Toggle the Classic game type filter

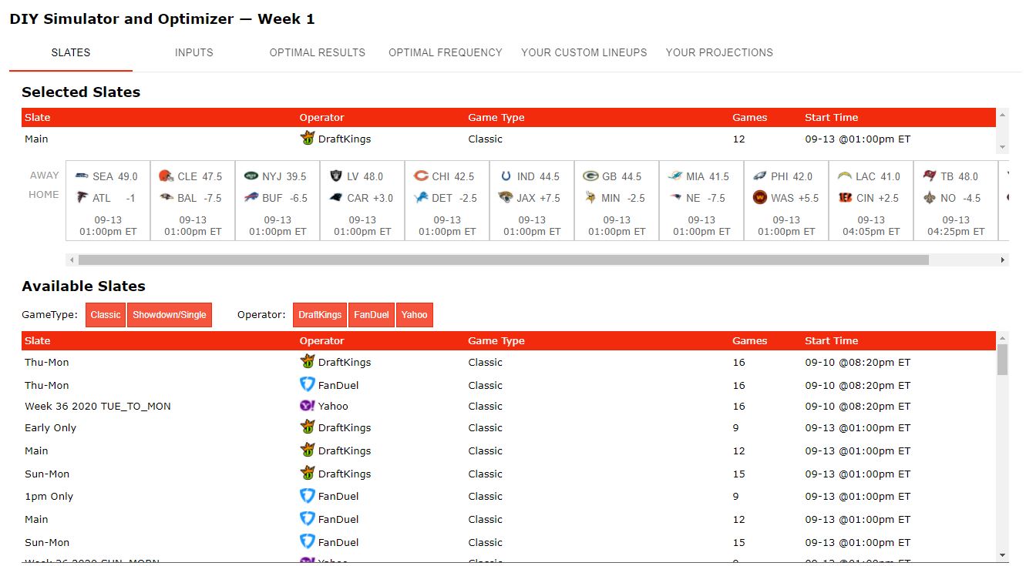106,315
